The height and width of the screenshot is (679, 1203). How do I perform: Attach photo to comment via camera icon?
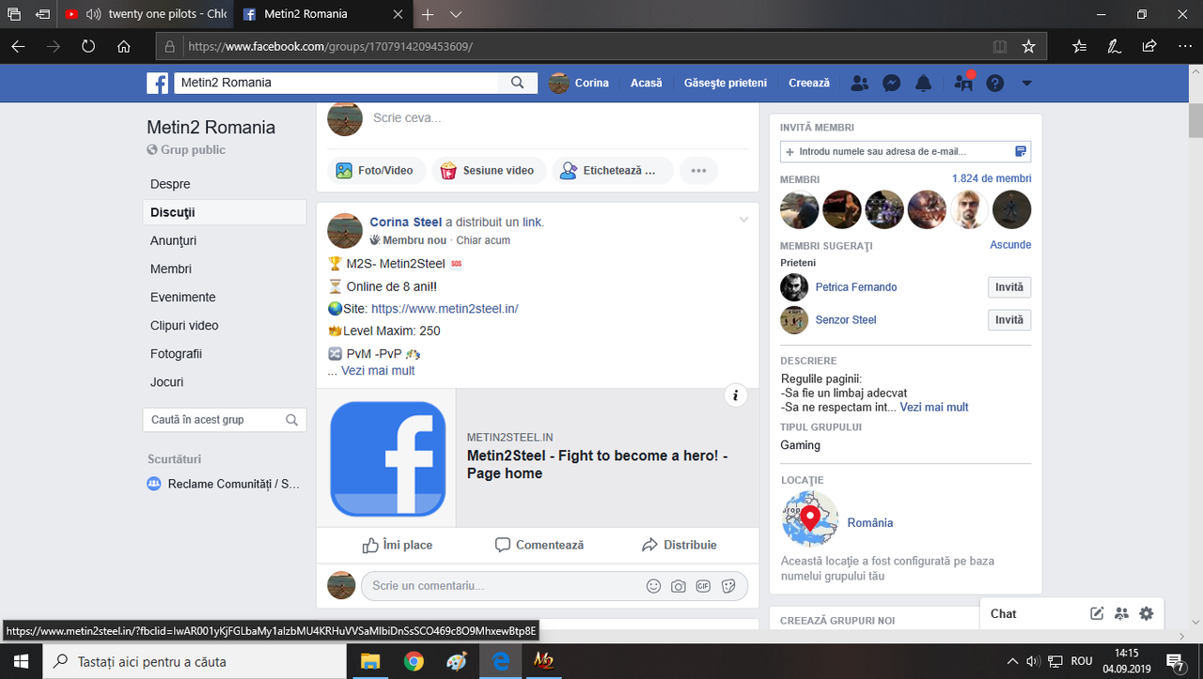(679, 586)
